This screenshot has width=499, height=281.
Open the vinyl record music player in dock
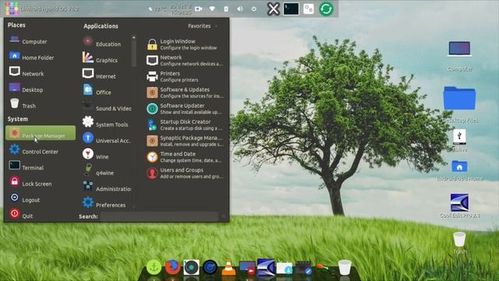tap(191, 267)
